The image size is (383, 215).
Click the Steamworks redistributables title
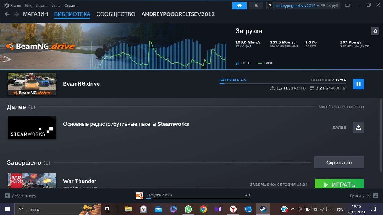(126, 124)
